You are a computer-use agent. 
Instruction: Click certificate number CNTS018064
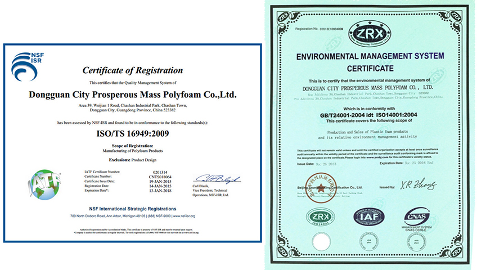[160, 177]
